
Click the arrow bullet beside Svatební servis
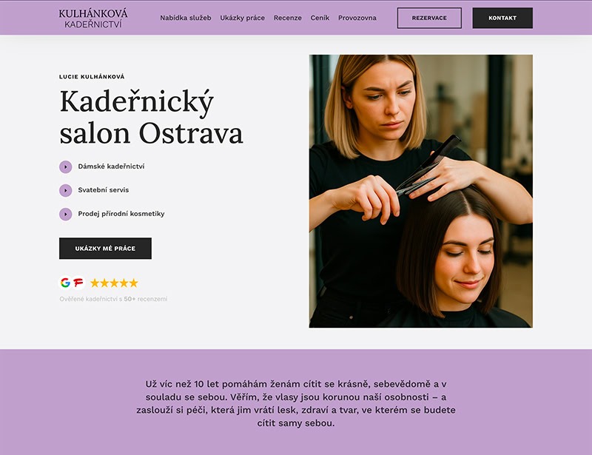(x=65, y=190)
